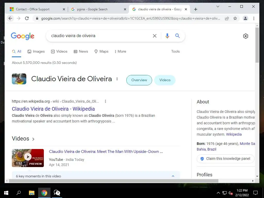Screen dimensions: 264x198
Task: Select the Videos chip beside Overview
Action: tap(165, 80)
